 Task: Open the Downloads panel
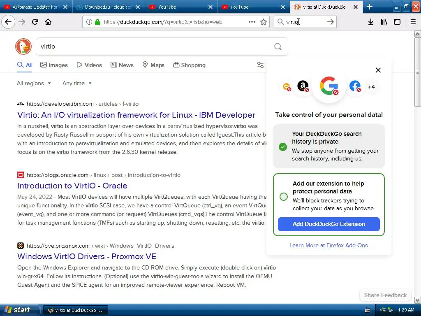coord(371,22)
